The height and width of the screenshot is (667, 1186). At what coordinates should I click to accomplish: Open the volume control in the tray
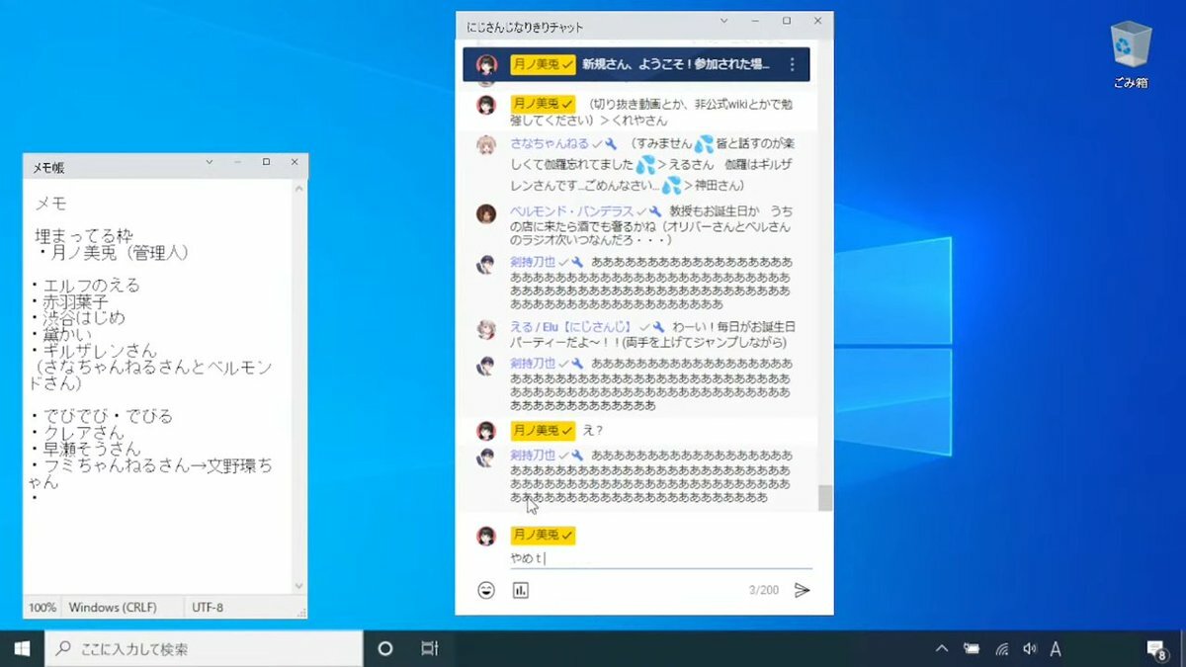(x=1030, y=648)
